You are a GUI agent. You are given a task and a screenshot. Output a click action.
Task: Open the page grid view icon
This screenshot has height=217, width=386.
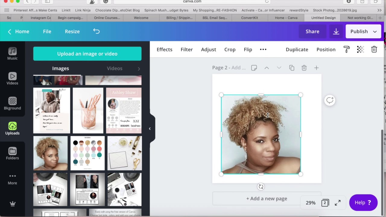pyautogui.click(x=325, y=203)
